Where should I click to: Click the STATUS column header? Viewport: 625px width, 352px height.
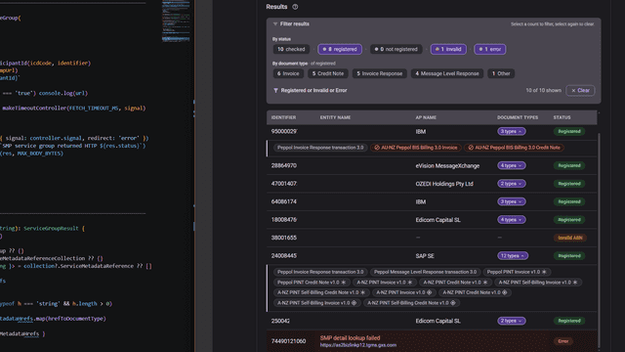click(x=562, y=117)
